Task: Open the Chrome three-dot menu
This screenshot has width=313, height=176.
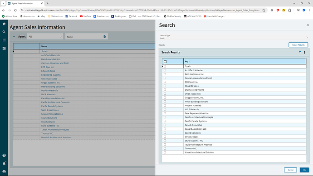Action: (x=309, y=10)
